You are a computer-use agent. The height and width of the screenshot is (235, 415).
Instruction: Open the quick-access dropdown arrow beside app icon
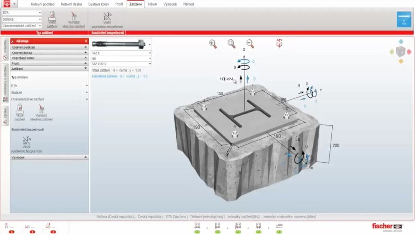[x=15, y=4]
